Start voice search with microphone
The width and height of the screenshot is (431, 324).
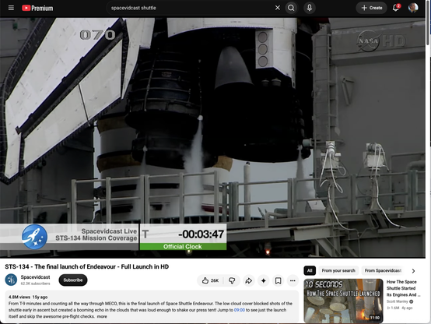(310, 8)
